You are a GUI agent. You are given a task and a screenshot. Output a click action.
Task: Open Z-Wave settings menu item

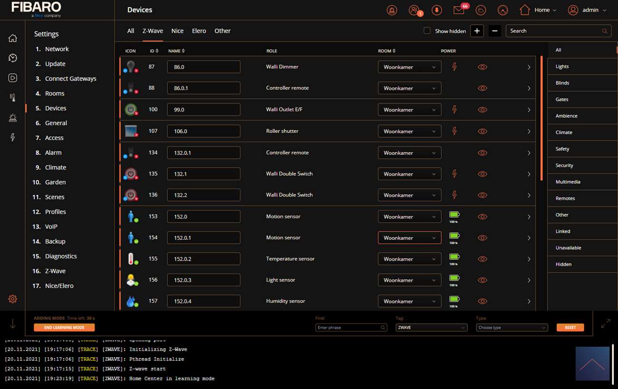coord(55,271)
